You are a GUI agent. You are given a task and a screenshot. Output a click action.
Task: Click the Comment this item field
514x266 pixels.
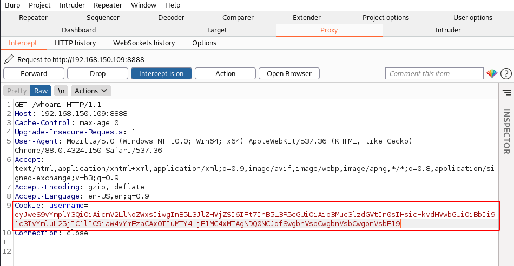pyautogui.click(x=434, y=73)
